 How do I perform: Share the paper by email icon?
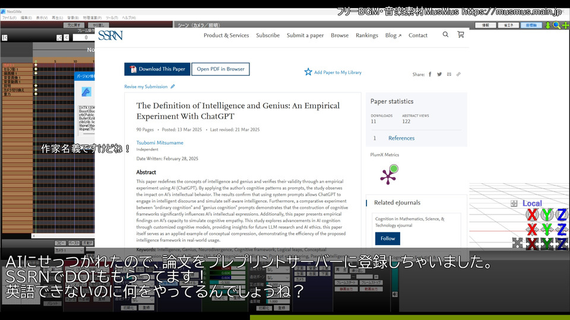449,74
